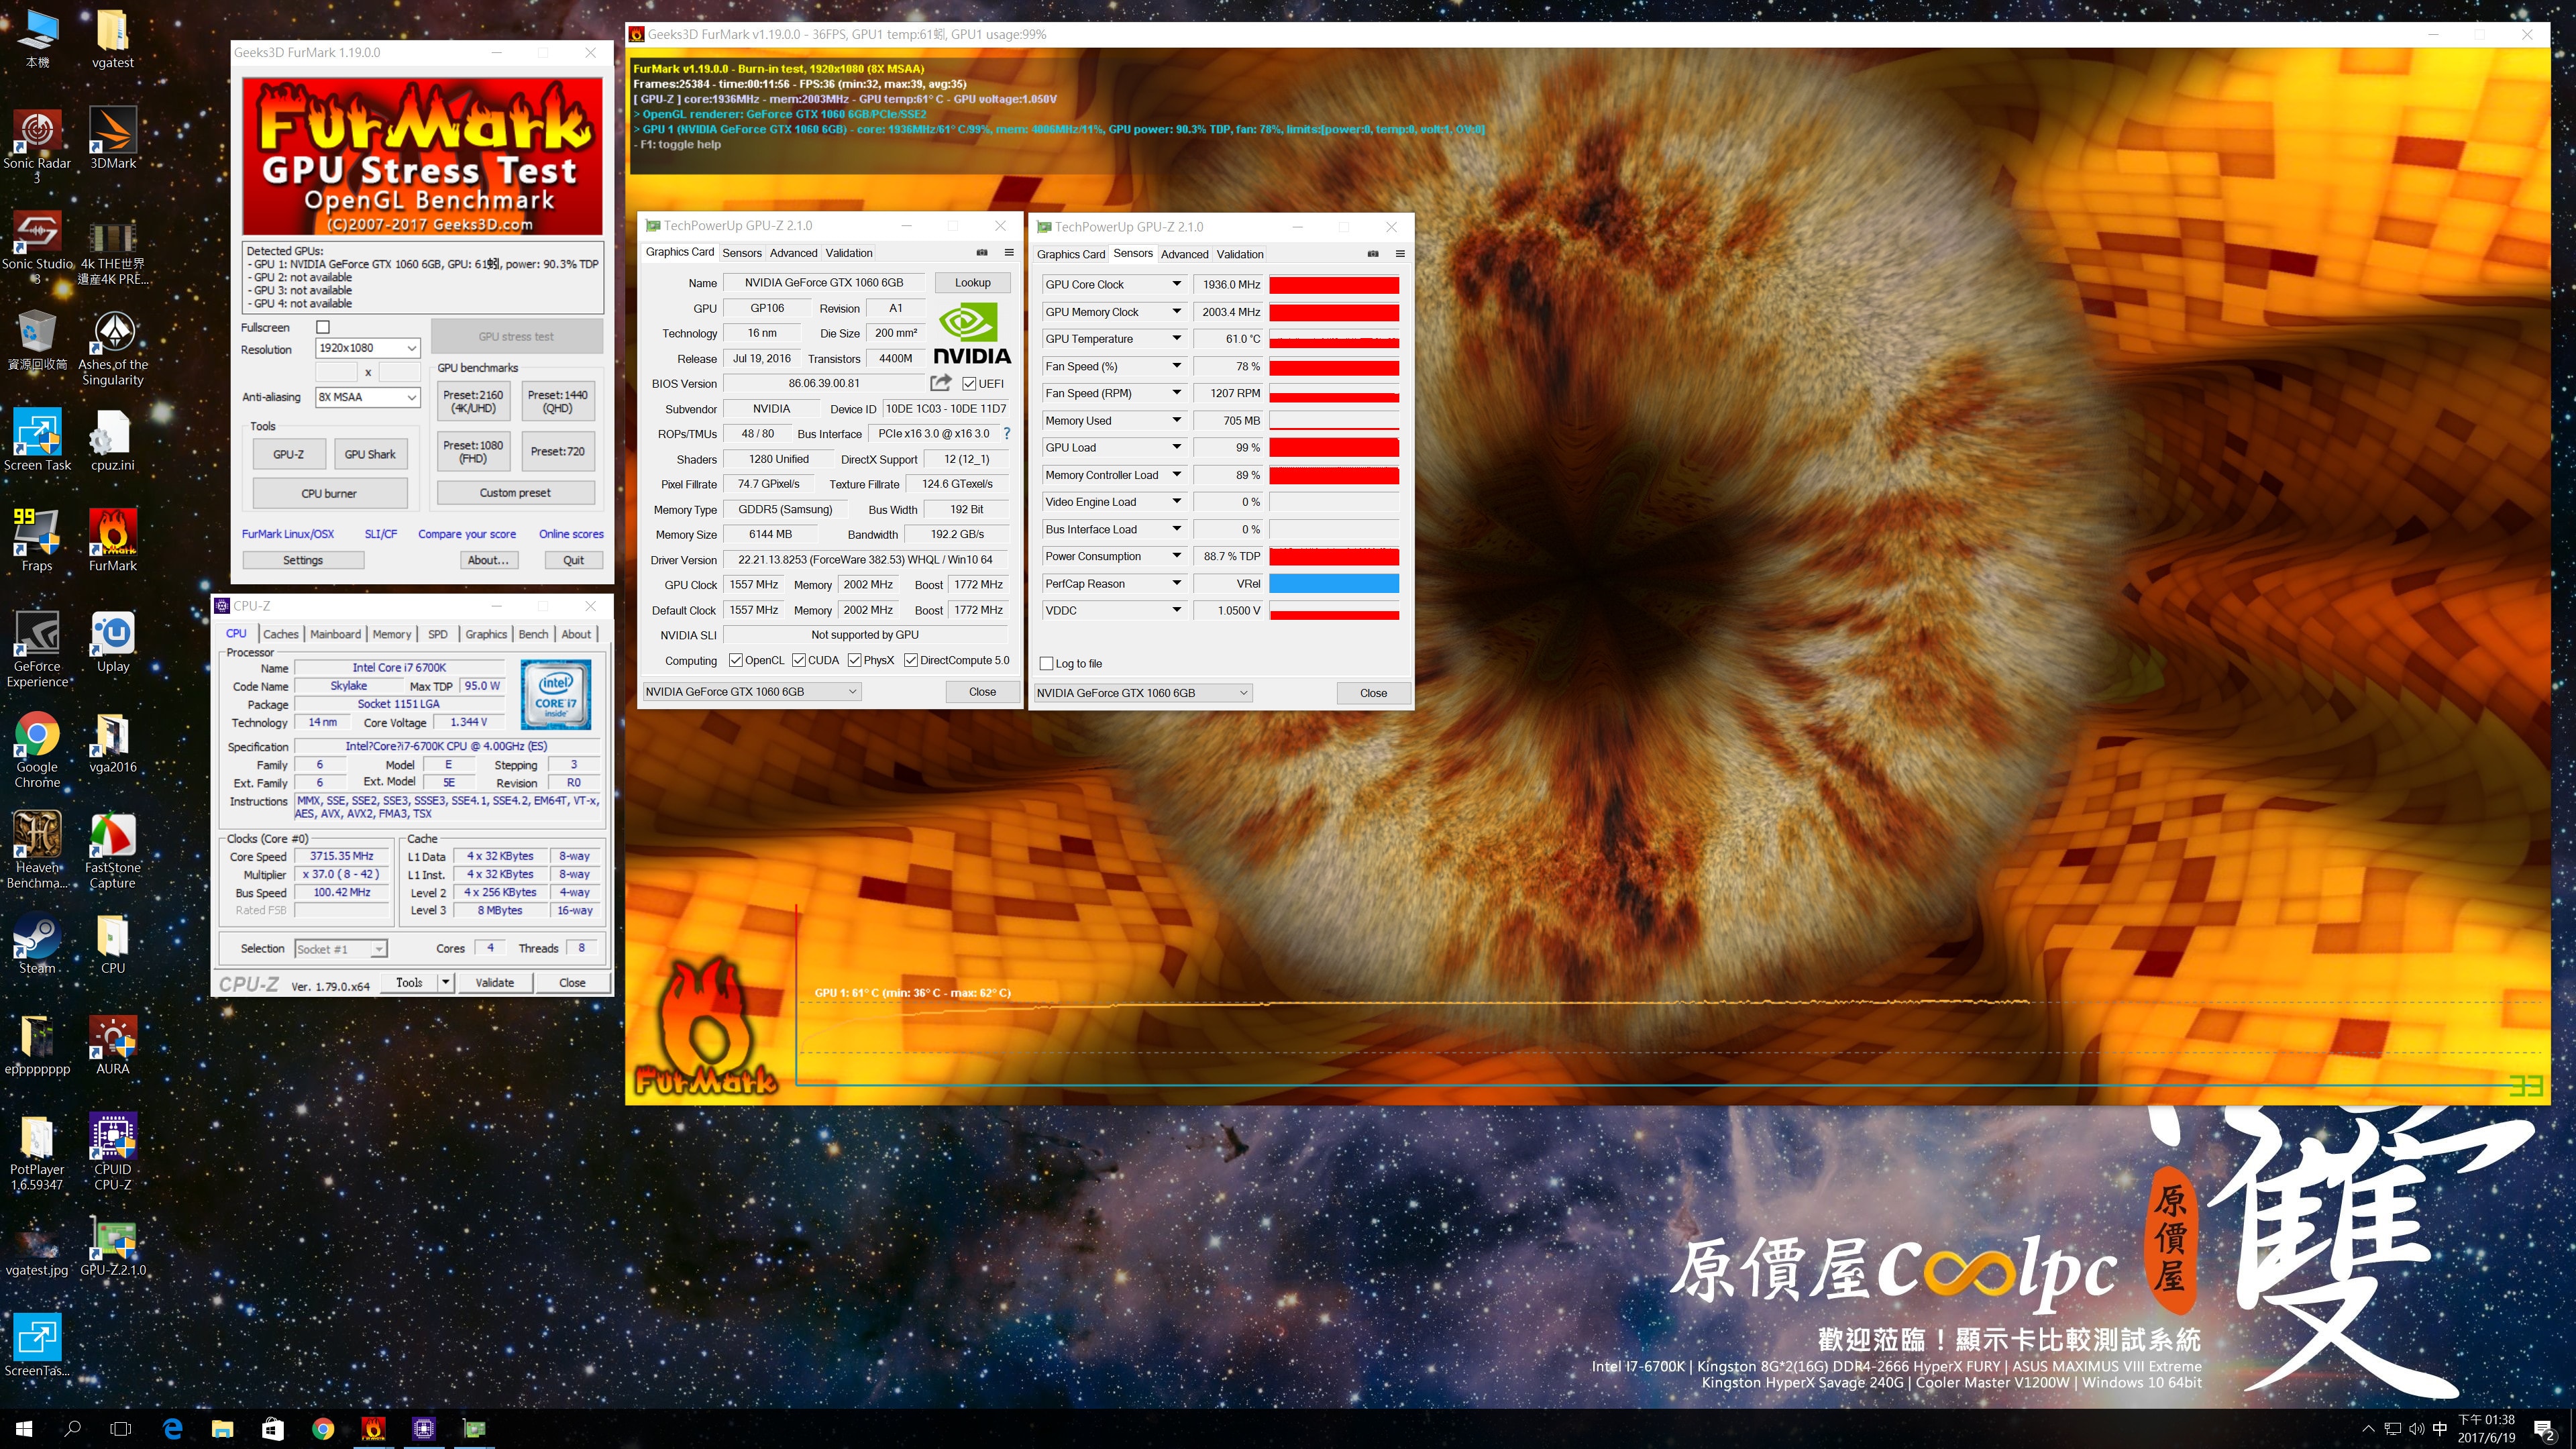Open the Steam desktop icon
Image resolution: width=2576 pixels, height=1449 pixels.
tap(37, 943)
